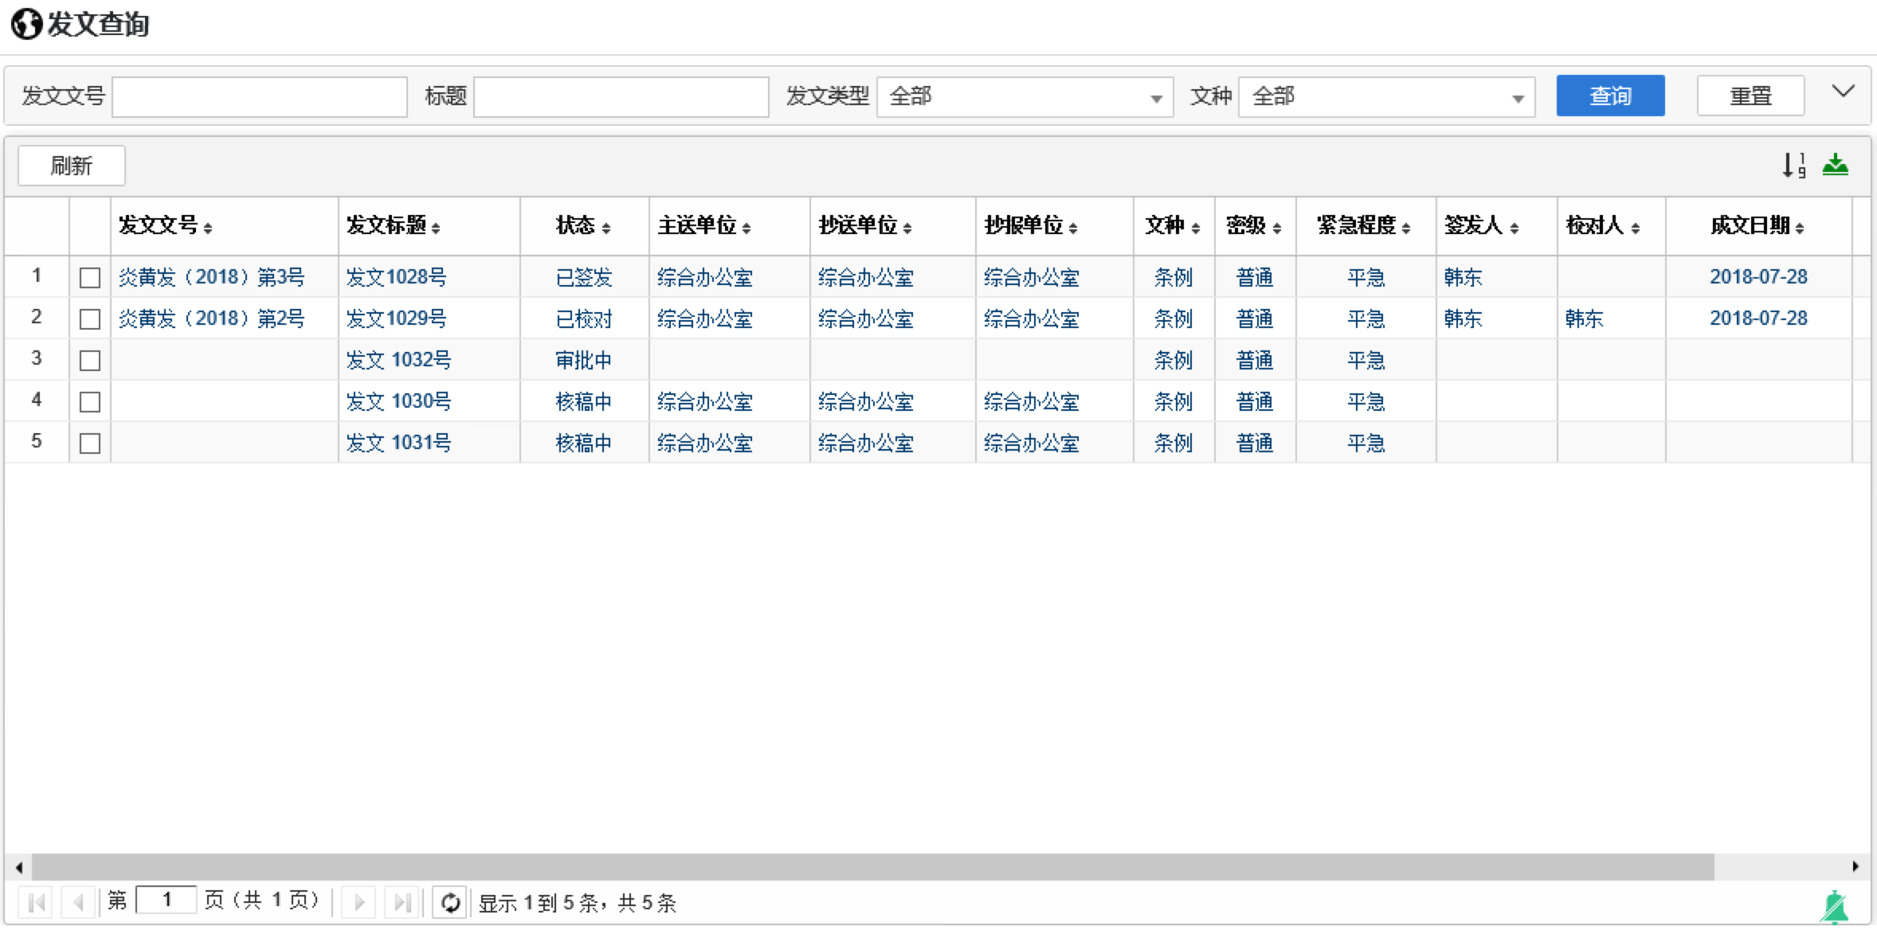1877x930 pixels.
Task: Click the horizontal scrollbar thumb
Action: coord(872,866)
